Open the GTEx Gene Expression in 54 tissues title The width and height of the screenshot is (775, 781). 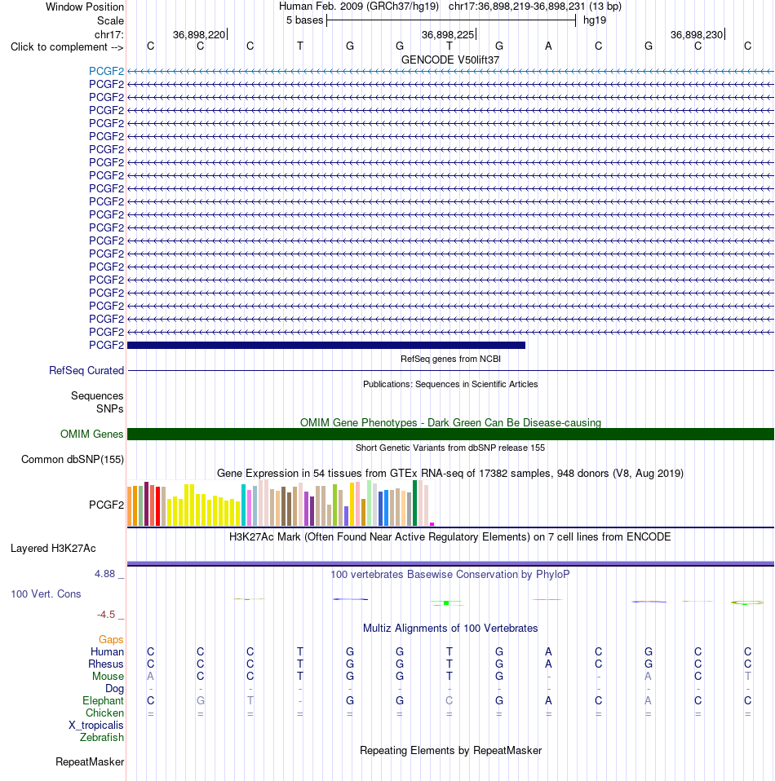tap(450, 473)
